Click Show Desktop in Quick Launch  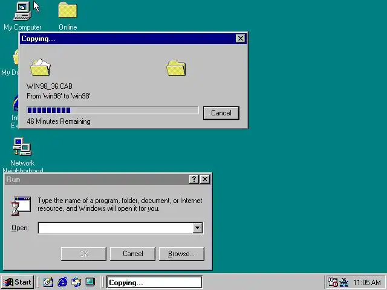tap(48, 282)
